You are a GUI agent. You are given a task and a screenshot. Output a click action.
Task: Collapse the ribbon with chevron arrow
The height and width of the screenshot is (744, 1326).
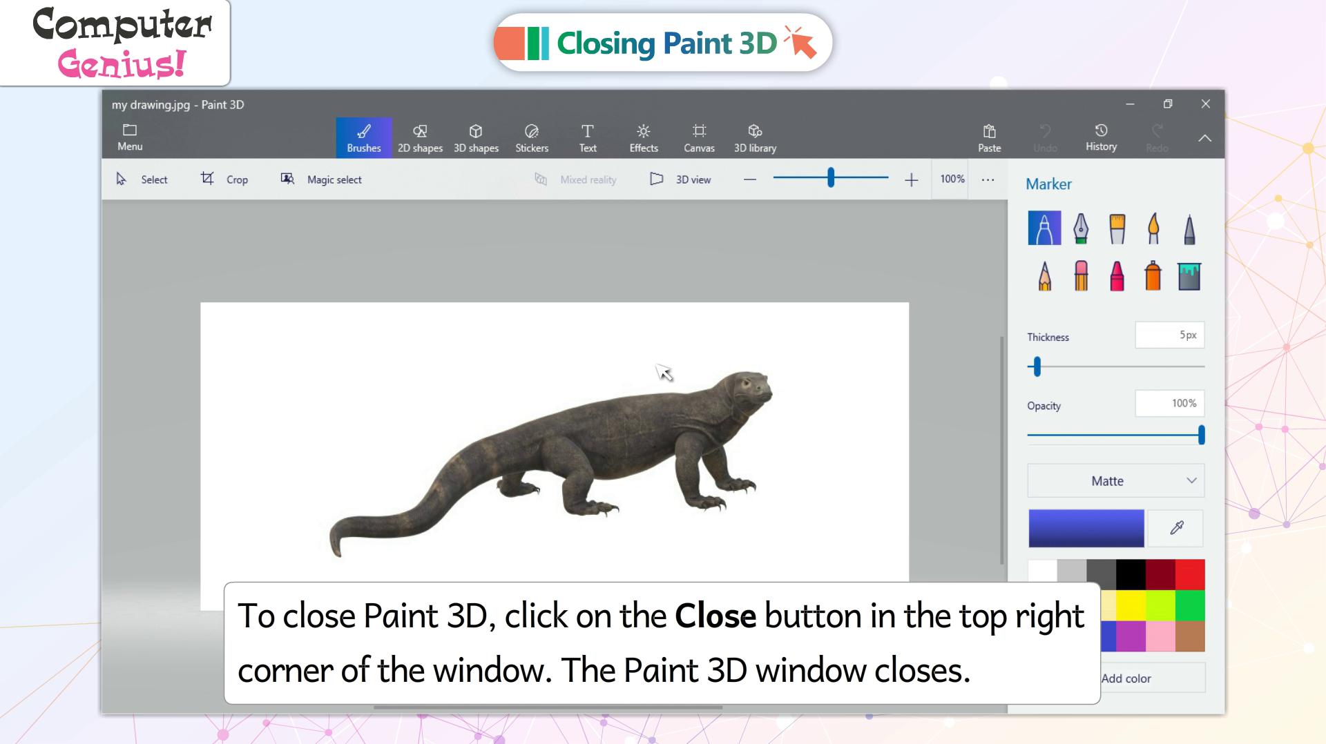point(1204,138)
